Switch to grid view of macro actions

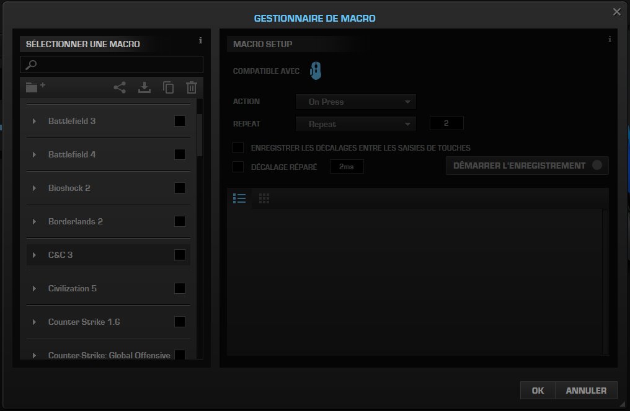pyautogui.click(x=264, y=198)
